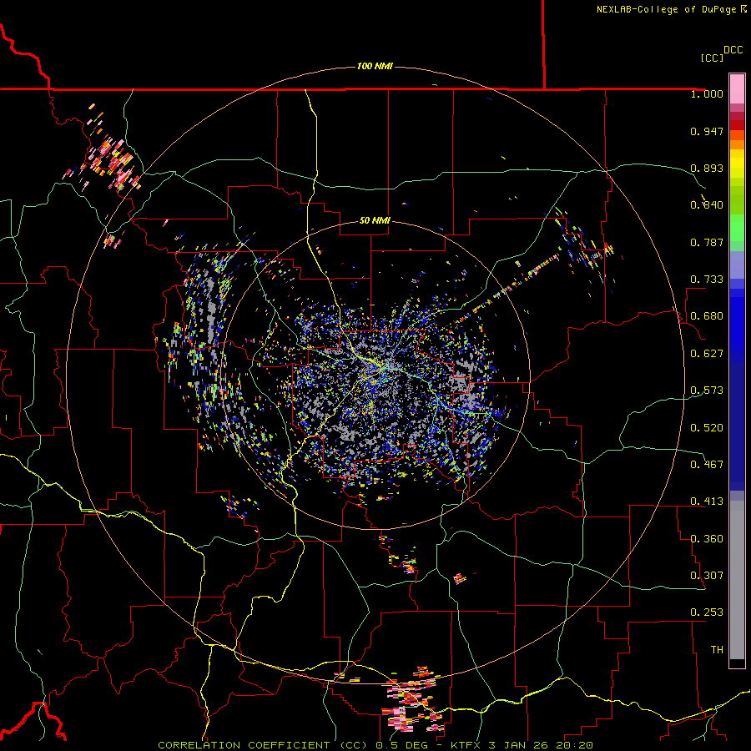The height and width of the screenshot is (751, 751).
Task: Click the Correlation Coefficient caption at the bottom
Action: (375, 745)
